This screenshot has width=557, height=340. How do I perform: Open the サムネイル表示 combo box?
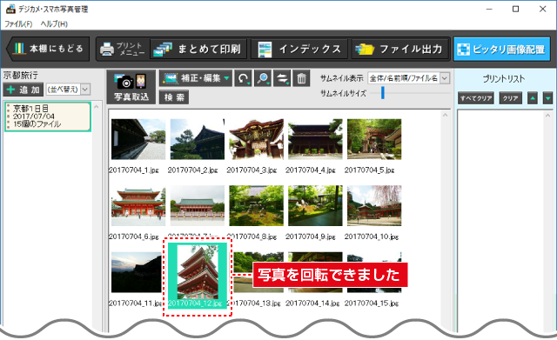click(408, 78)
